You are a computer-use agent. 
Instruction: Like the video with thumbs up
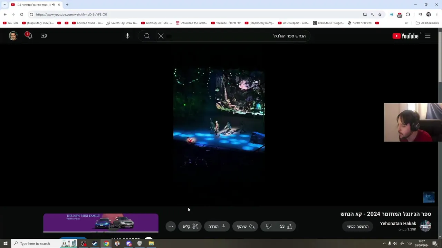(x=286, y=226)
